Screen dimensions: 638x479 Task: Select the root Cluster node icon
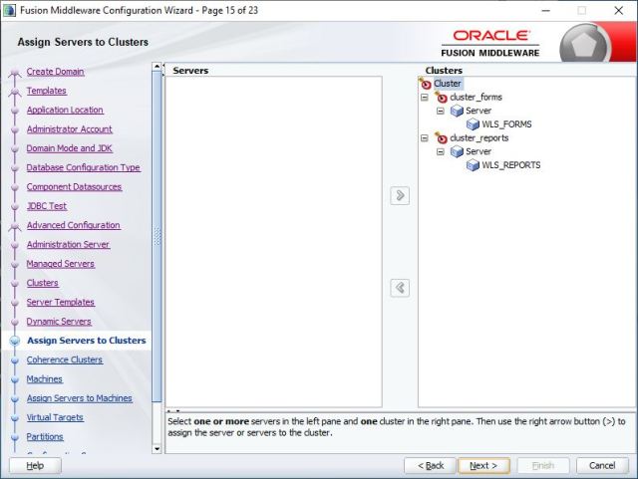(426, 84)
